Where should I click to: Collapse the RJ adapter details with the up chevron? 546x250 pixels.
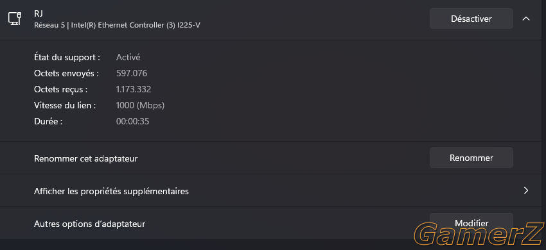click(x=526, y=19)
